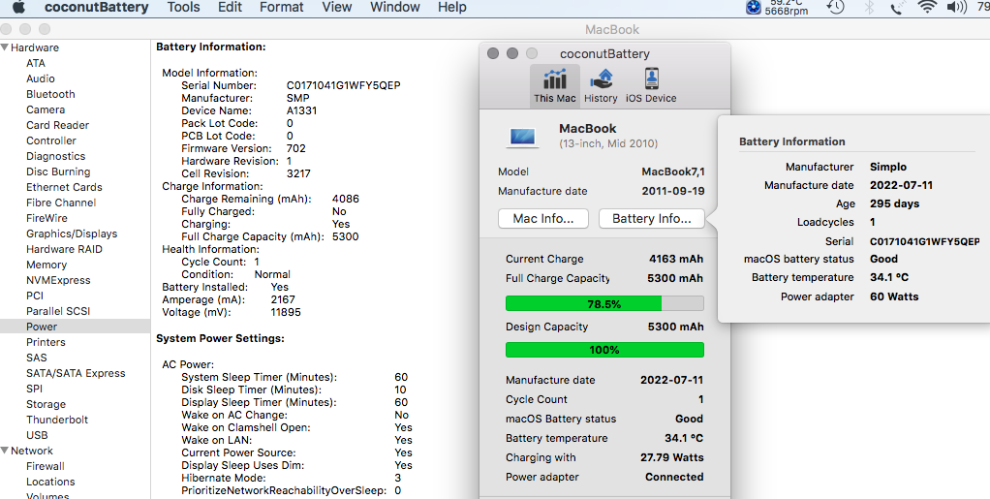990x499 pixels.
Task: Select Ethernet Cards in the sidebar
Action: [64, 187]
